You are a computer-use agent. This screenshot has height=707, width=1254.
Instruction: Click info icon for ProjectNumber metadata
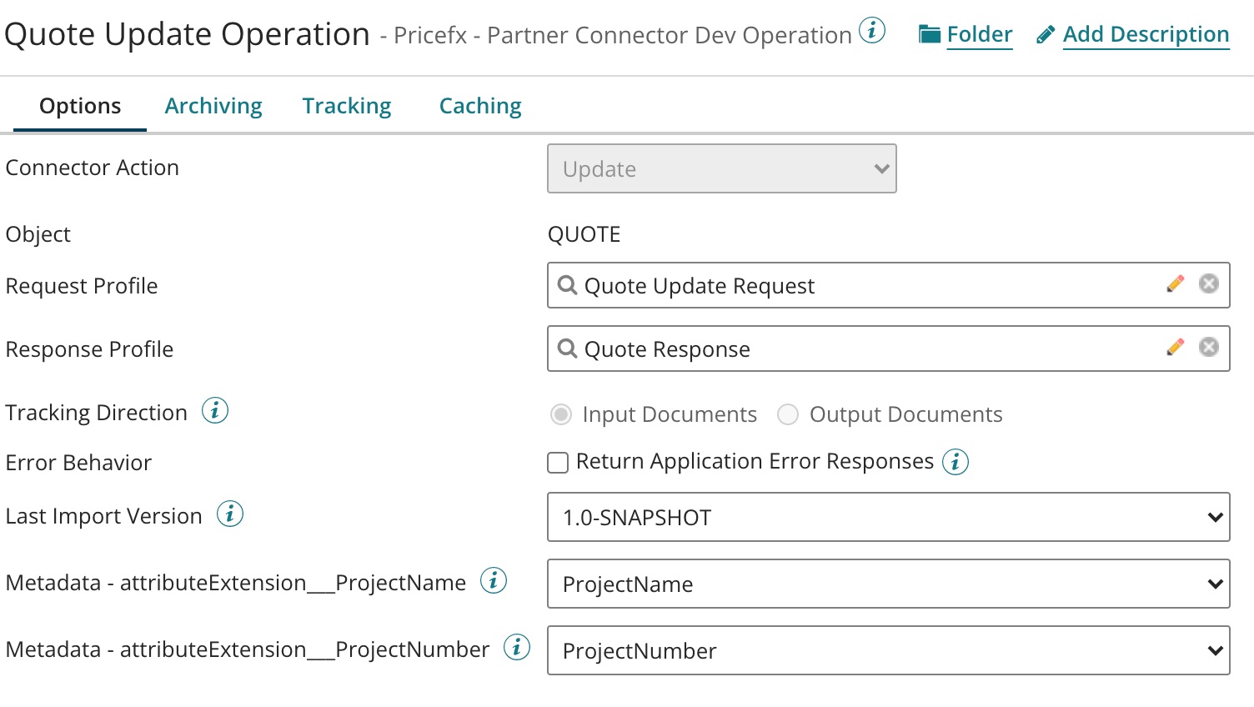tap(517, 648)
